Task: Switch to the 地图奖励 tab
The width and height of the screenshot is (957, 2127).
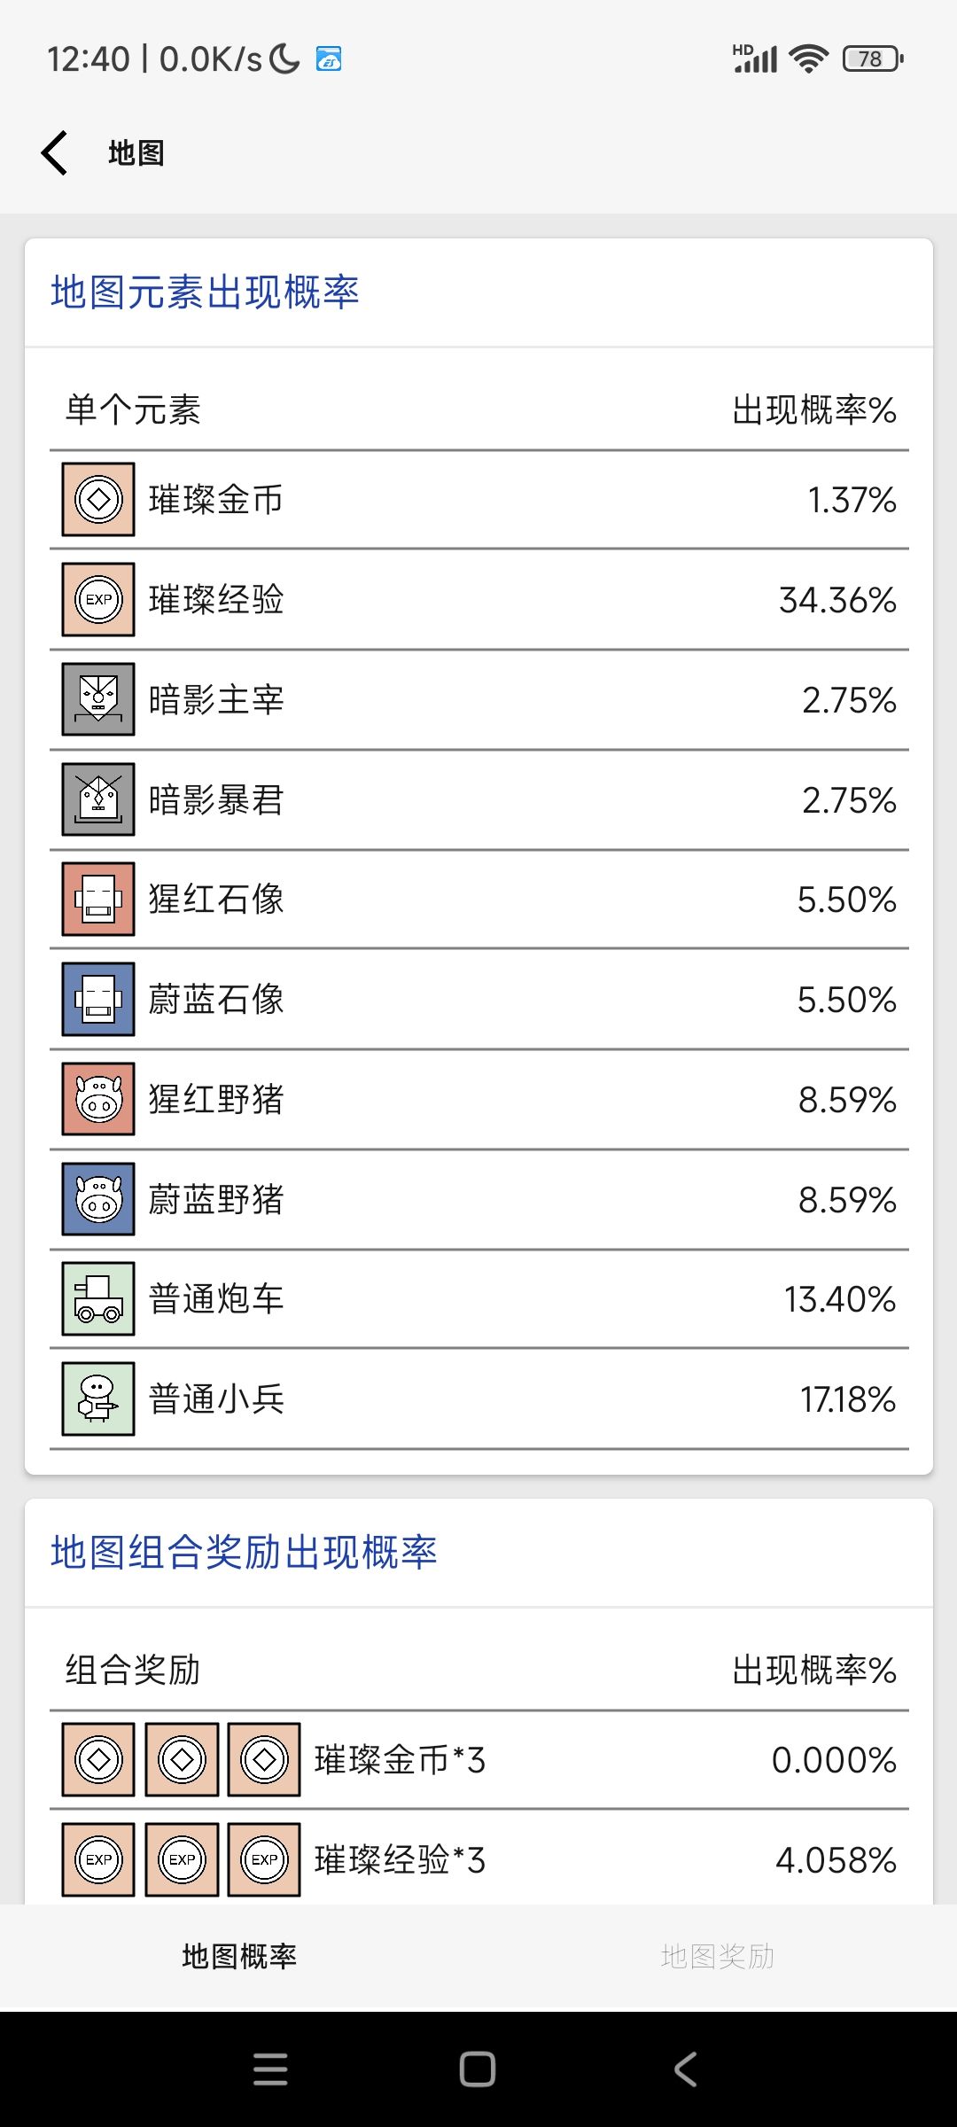Action: (x=718, y=1956)
